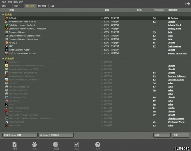Toggle the favorite star for Left 4 Dead

(x=102, y=101)
